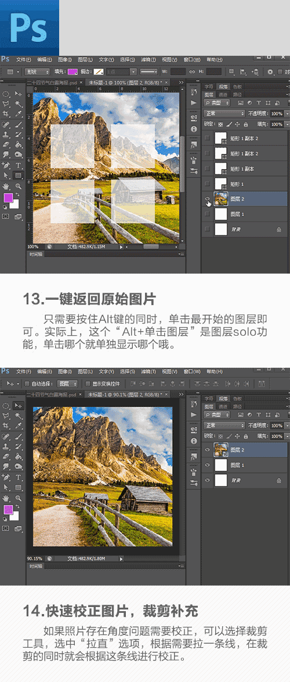Open 图层(L) menu above the 自动选择 bar
Viewport: 290px width, 682px height.
85,371
